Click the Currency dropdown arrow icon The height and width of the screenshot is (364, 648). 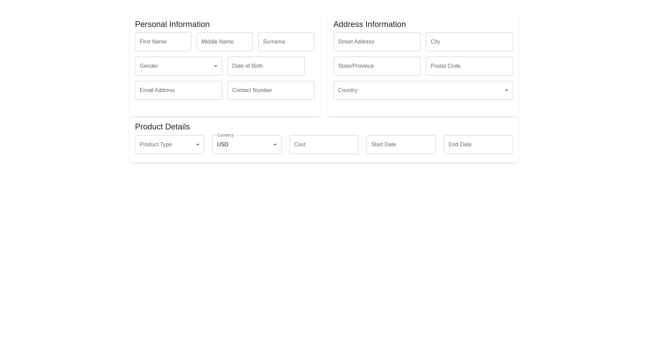pyautogui.click(x=275, y=145)
